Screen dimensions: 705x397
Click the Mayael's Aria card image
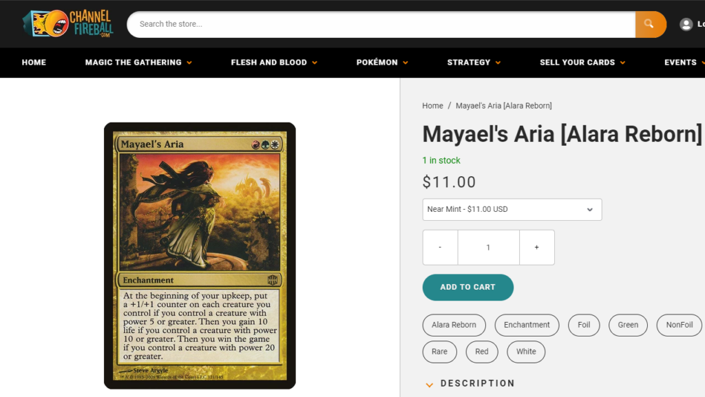[200, 255]
